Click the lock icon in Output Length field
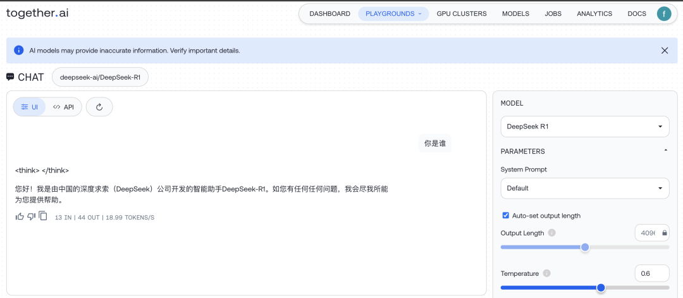Viewport: 683px width, 298px height. (664, 233)
